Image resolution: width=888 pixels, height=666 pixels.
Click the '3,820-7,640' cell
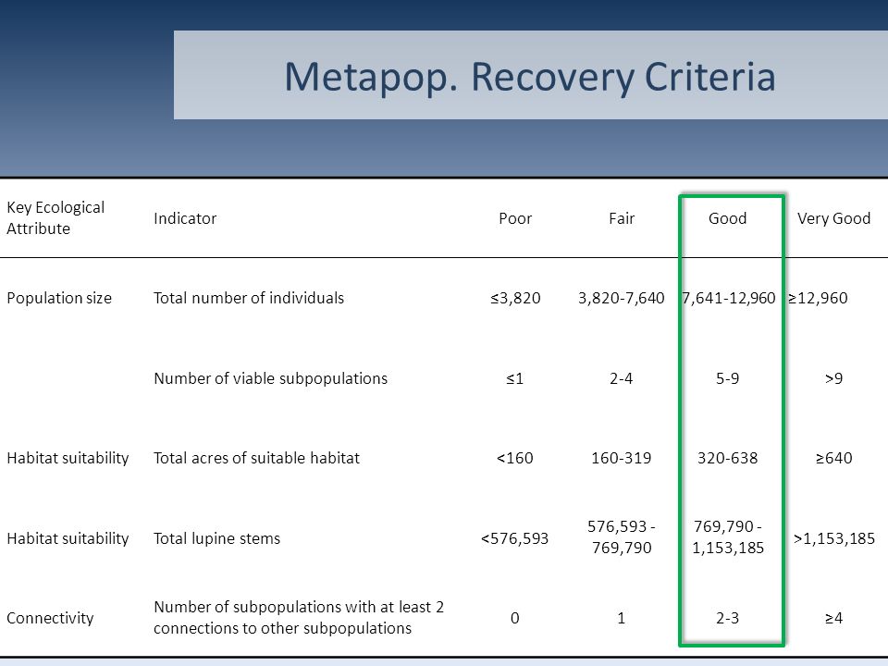click(x=622, y=298)
